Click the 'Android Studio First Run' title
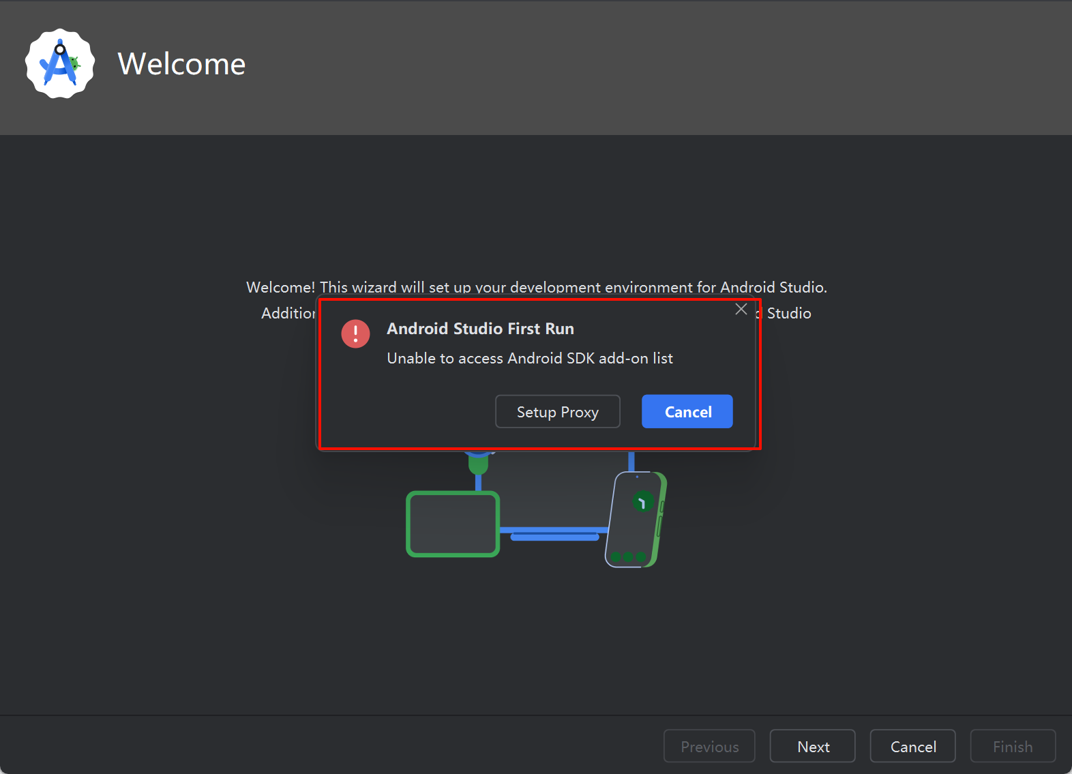The image size is (1072, 774). (x=480, y=329)
